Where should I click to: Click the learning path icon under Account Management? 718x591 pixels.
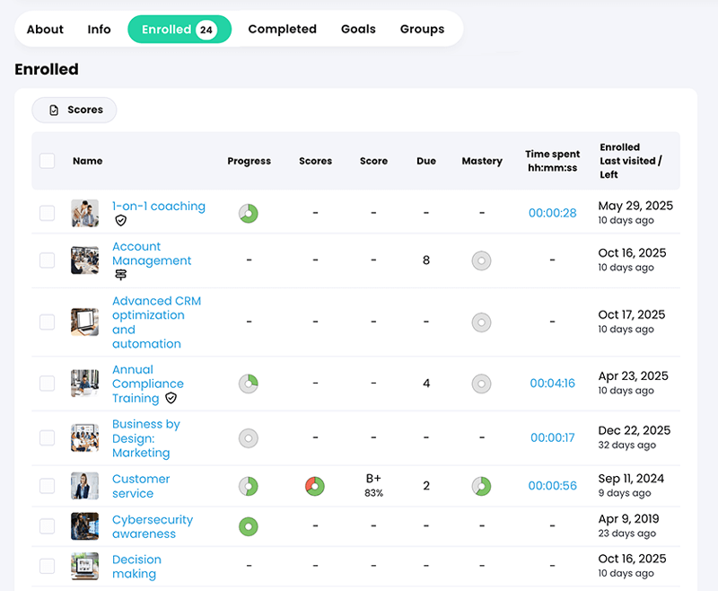point(122,274)
